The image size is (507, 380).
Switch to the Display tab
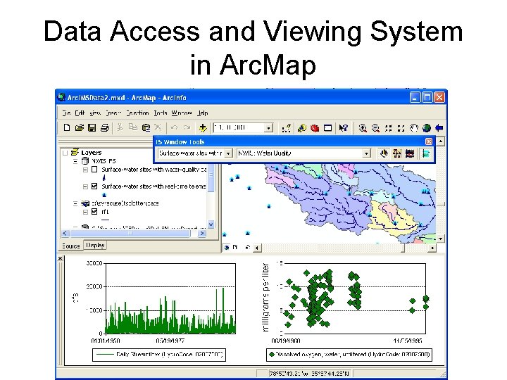click(95, 246)
